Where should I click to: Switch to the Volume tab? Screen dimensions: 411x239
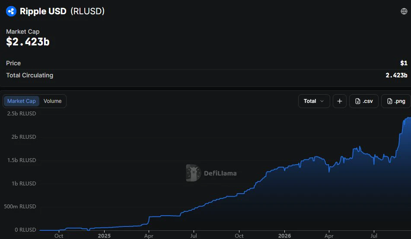[x=52, y=101]
